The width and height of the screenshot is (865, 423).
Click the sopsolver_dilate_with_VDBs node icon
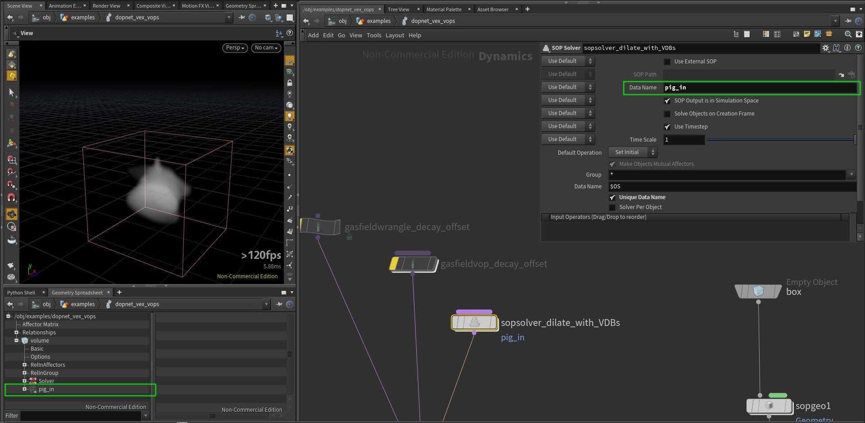point(474,322)
